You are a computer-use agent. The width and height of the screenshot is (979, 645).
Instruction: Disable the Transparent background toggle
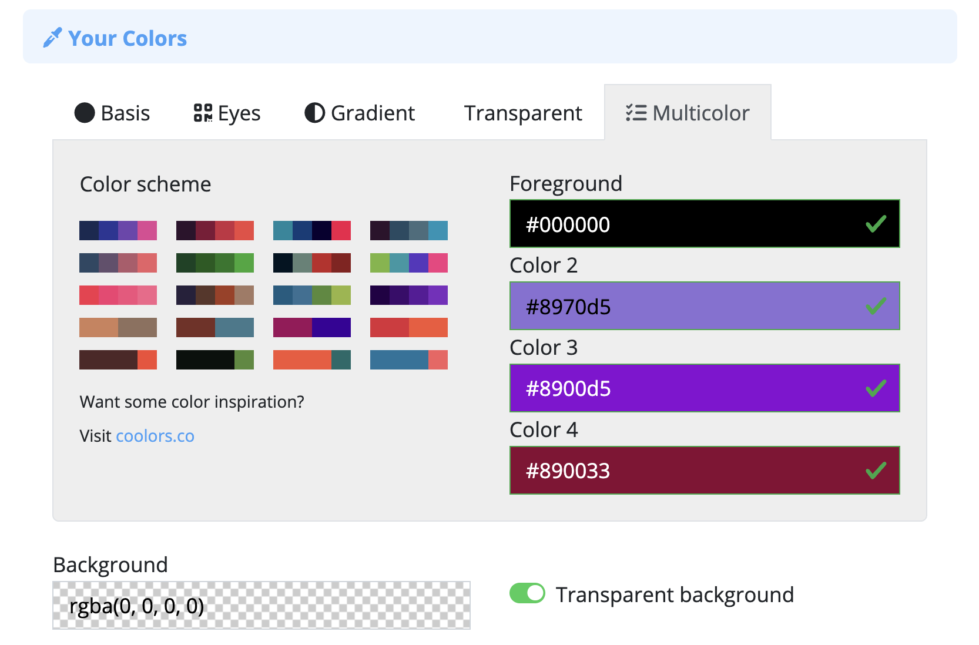527,593
